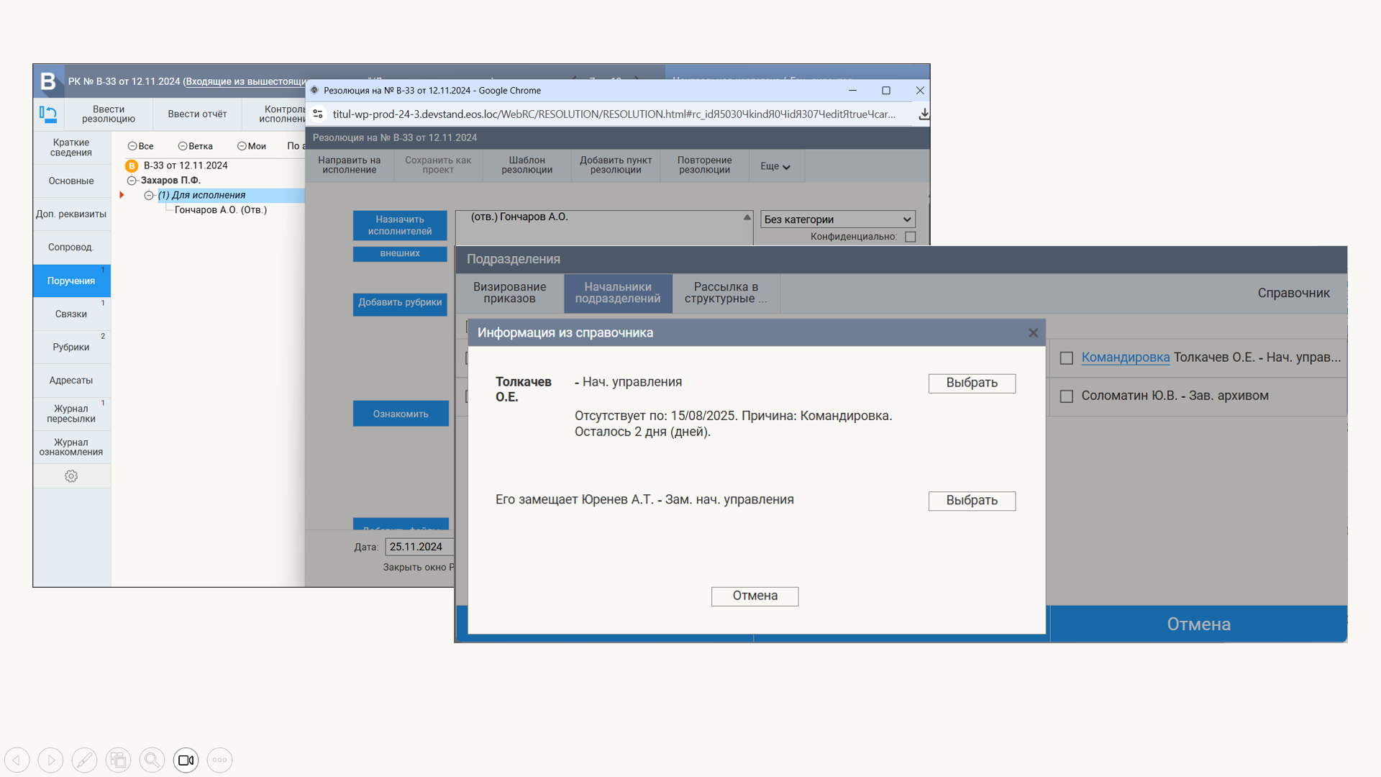Viewport: 1381px width, 777px height.
Task: Click the back arrow icon near Ввести резолюцию
Action: 48,114
